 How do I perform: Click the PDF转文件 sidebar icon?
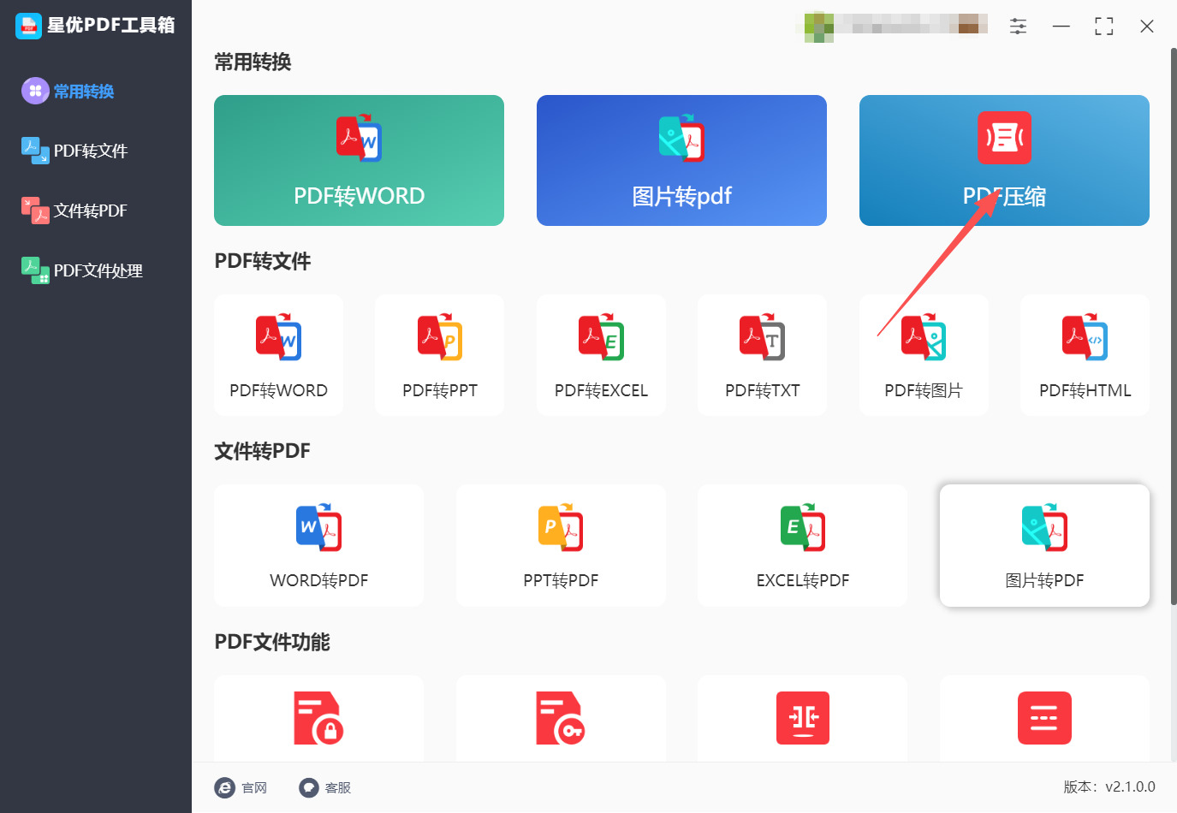click(35, 151)
